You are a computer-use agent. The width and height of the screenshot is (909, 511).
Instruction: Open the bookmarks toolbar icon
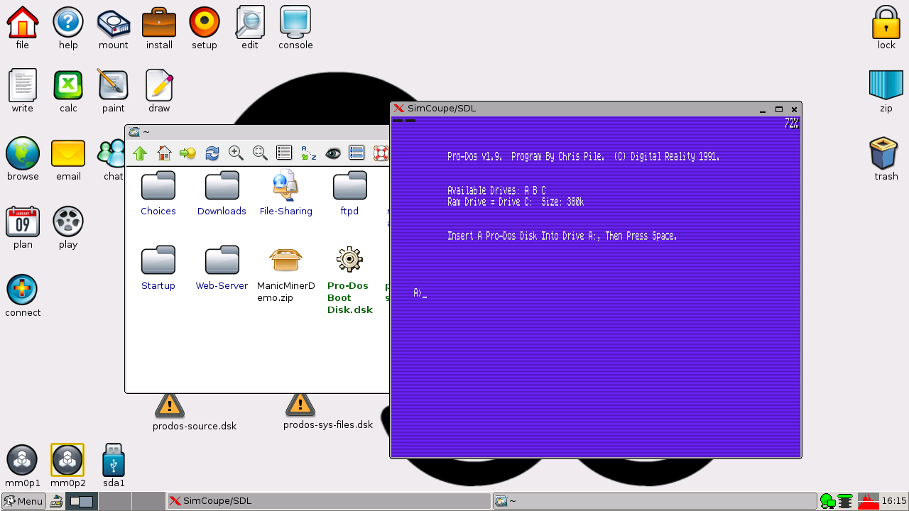(187, 153)
